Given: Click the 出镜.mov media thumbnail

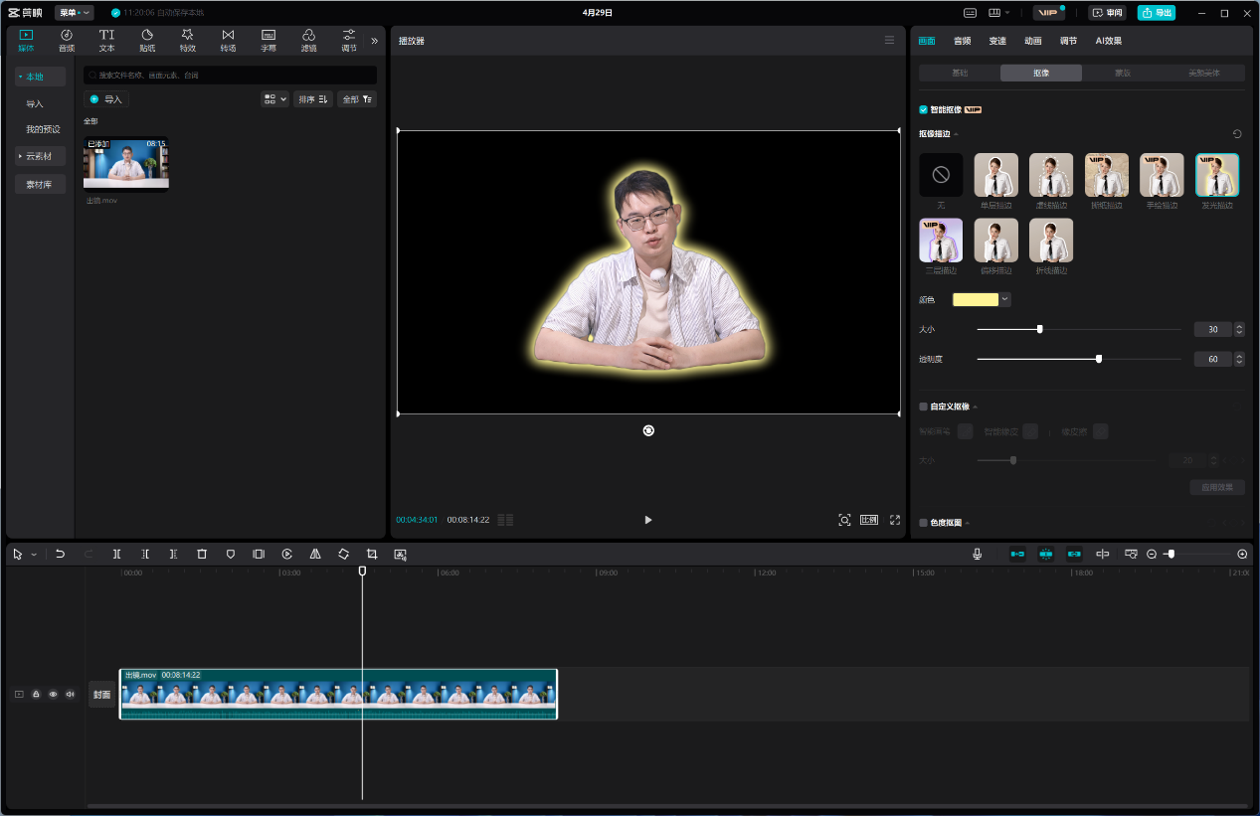Looking at the screenshot, I should point(126,163).
